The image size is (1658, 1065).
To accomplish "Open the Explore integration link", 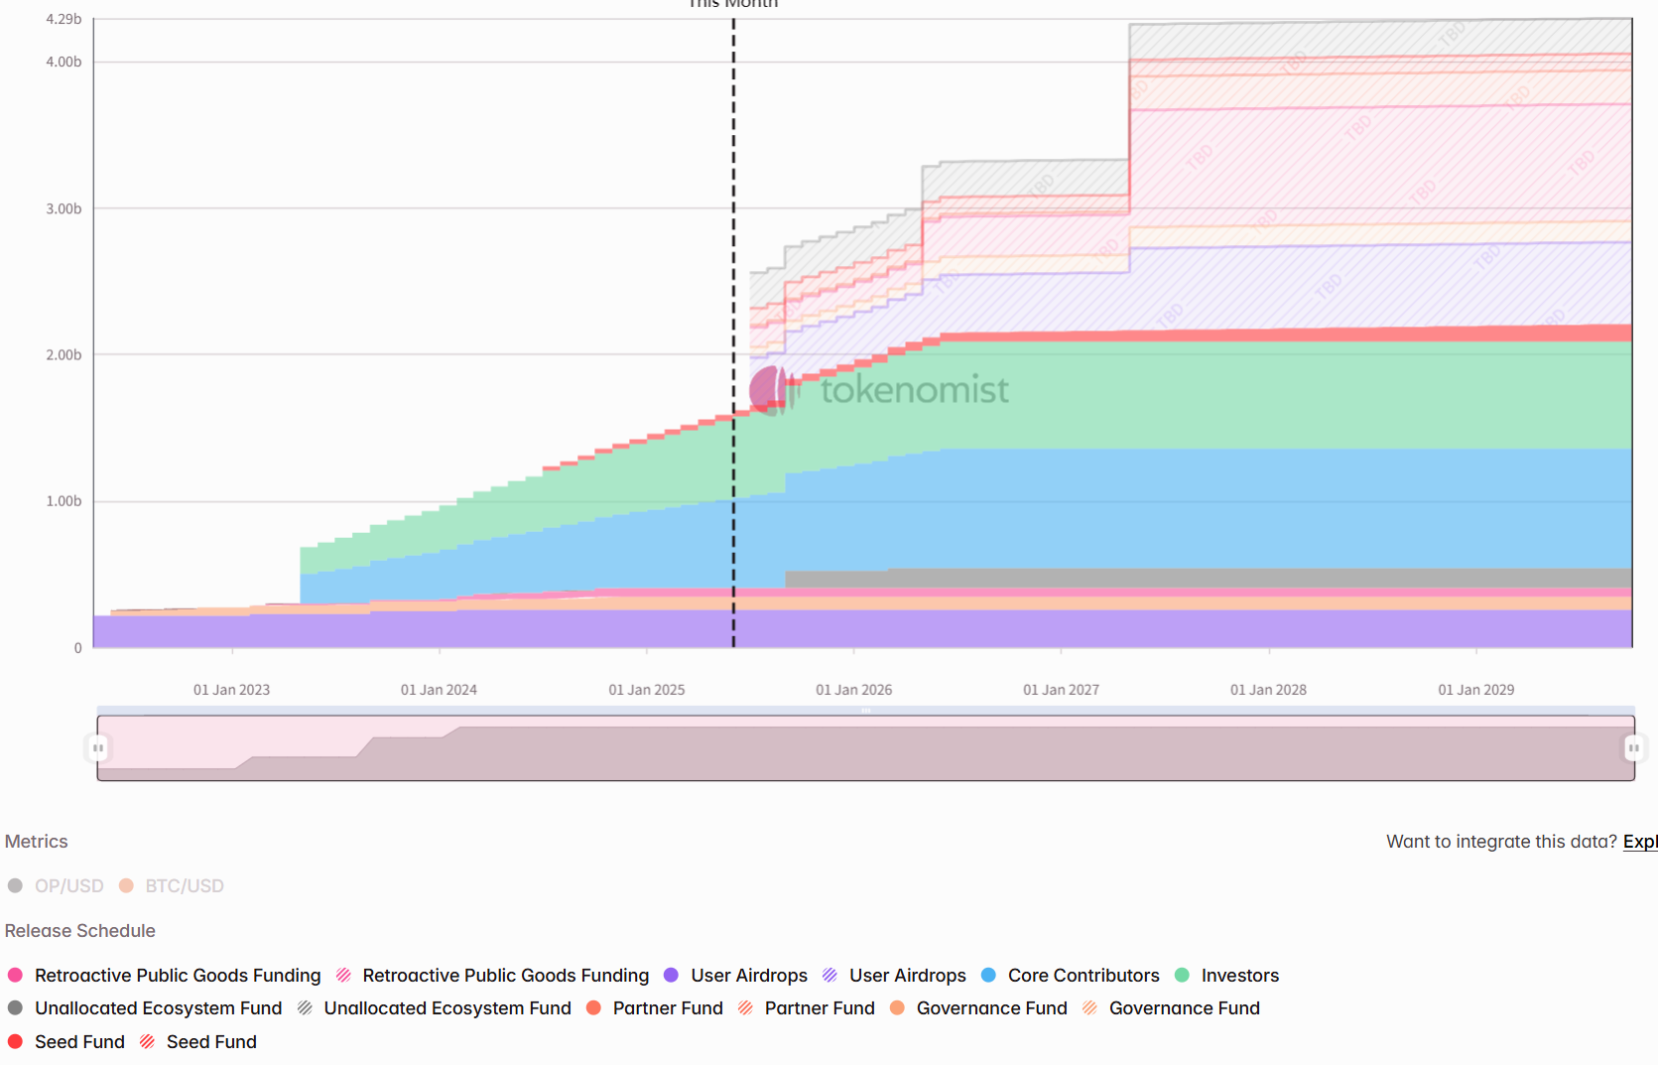I will point(1640,841).
